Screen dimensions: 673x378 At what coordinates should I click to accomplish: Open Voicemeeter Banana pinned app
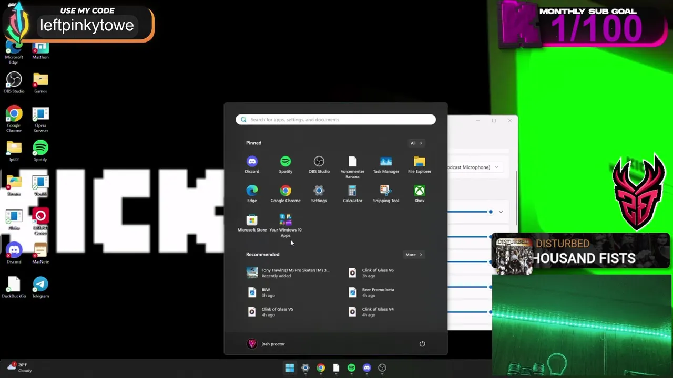[352, 167]
